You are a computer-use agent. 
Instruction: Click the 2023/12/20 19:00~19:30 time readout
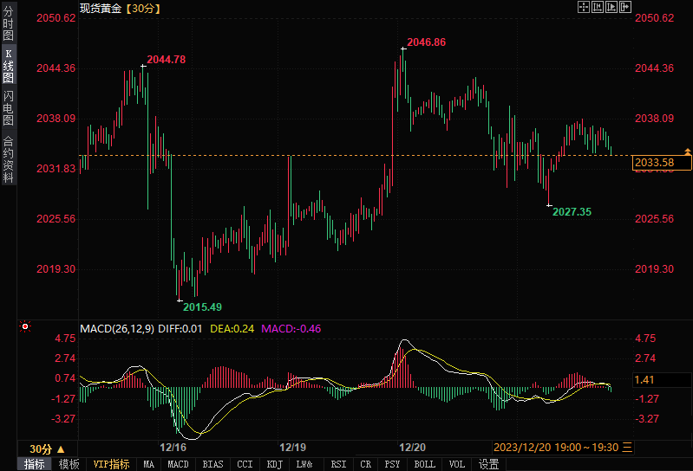[563, 448]
